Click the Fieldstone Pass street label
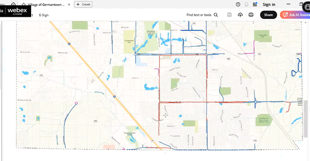Screen dimensions: 310x161 [x=196, y=92]
